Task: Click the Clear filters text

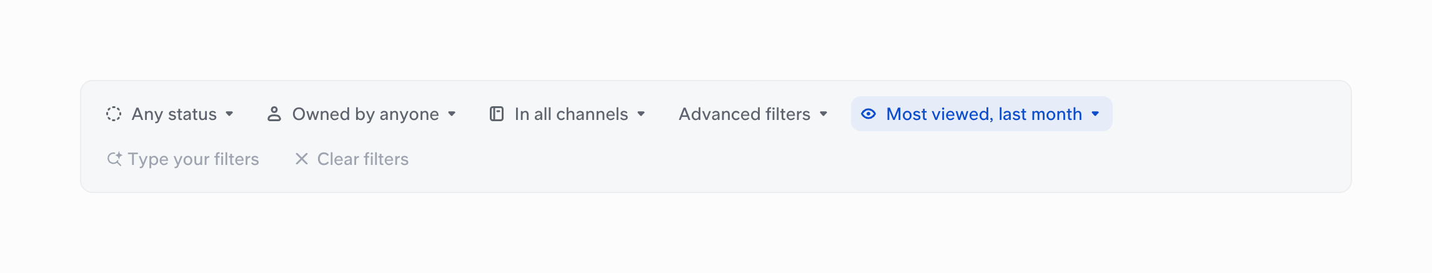Action: pos(363,159)
